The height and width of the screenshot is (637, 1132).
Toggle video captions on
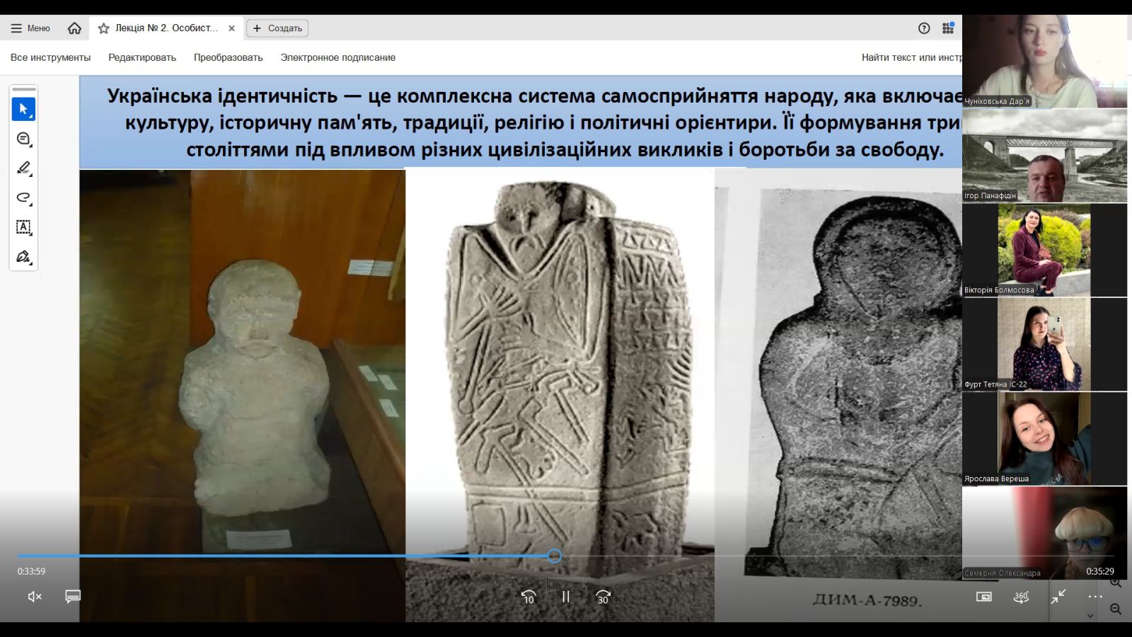71,597
